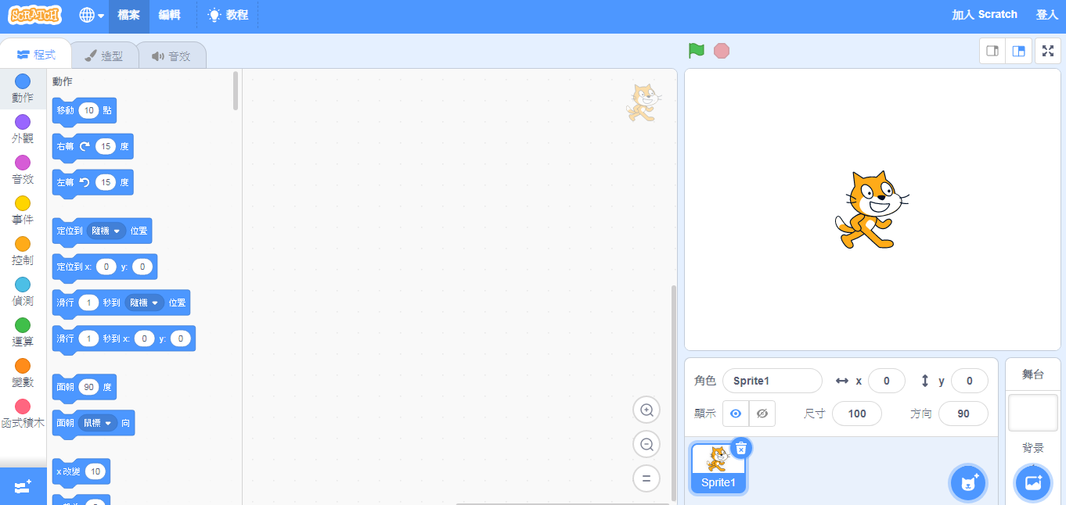Screen dimensions: 1066x505
Task: Show the sprite with eye icon
Action: [736, 414]
